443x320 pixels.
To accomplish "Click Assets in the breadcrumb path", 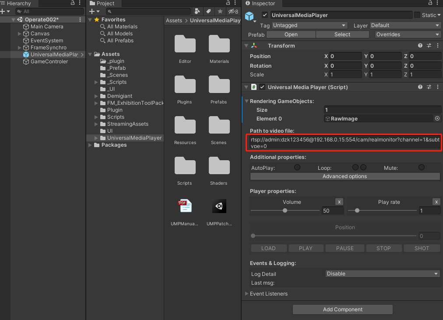I will tap(174, 20).
